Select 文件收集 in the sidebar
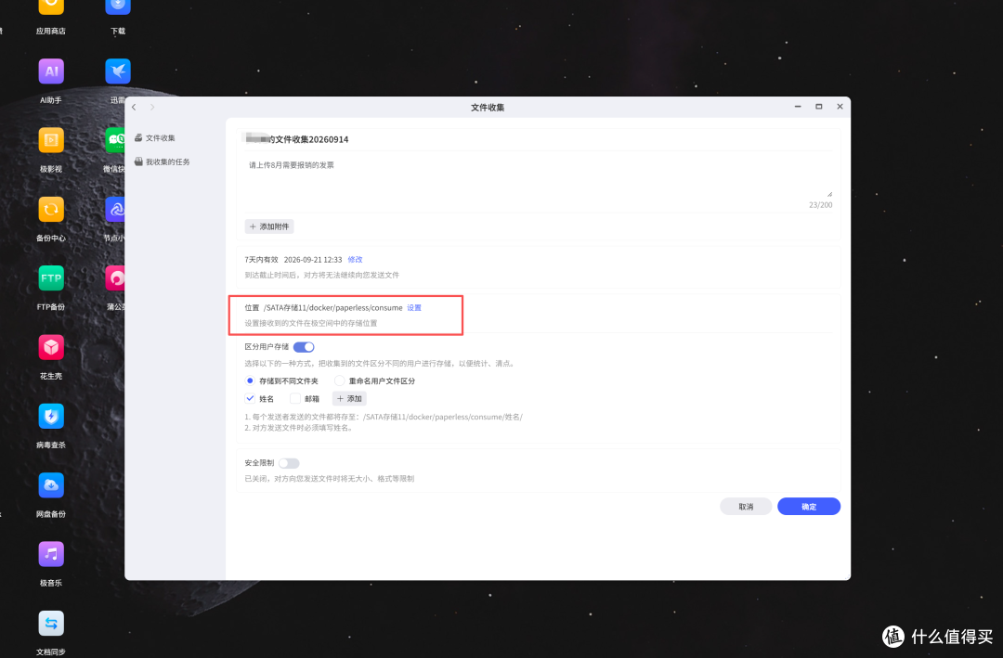This screenshot has width=1003, height=658. pos(155,138)
